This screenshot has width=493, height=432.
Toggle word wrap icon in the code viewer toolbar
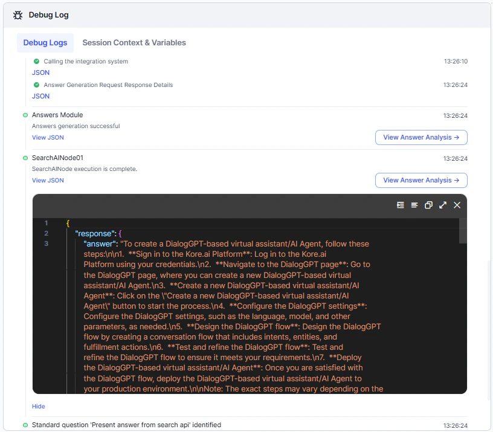414,205
